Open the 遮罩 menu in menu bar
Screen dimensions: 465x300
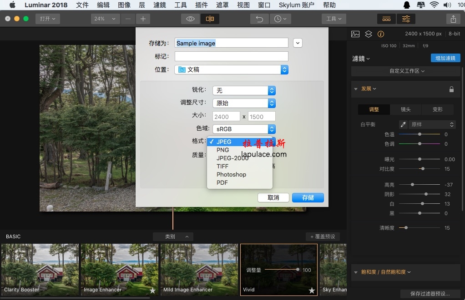pos(222,5)
